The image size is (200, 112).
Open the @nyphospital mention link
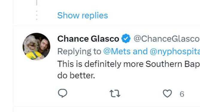click(175, 51)
